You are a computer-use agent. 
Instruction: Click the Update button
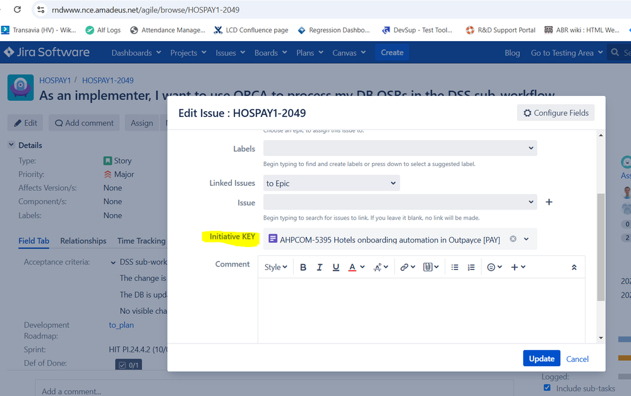[541, 359]
